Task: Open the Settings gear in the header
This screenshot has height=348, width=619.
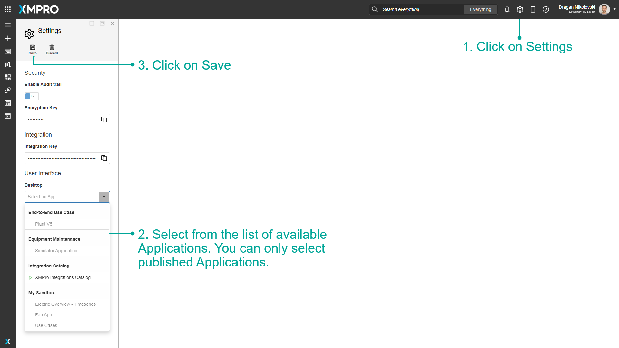Action: 520,9
